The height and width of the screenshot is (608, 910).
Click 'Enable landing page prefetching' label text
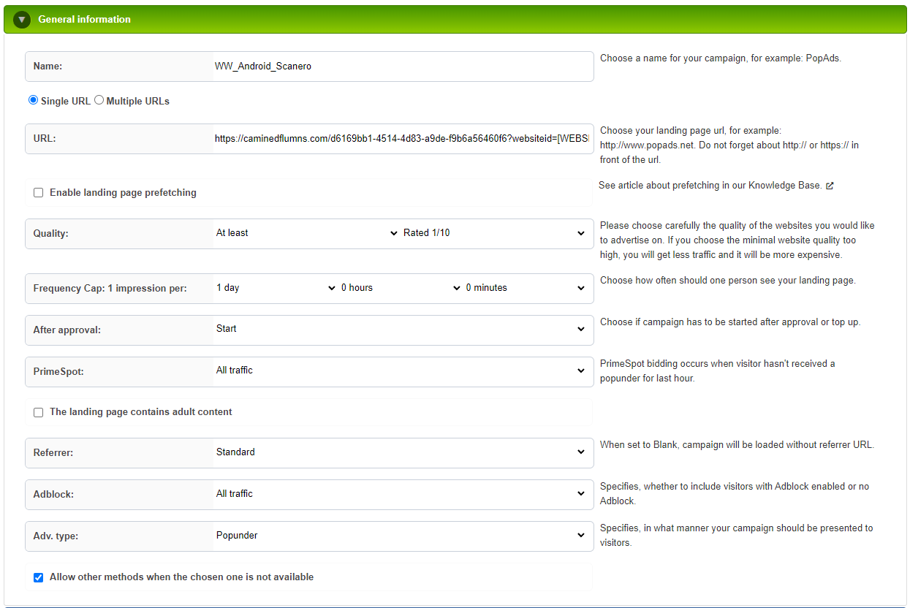[123, 193]
